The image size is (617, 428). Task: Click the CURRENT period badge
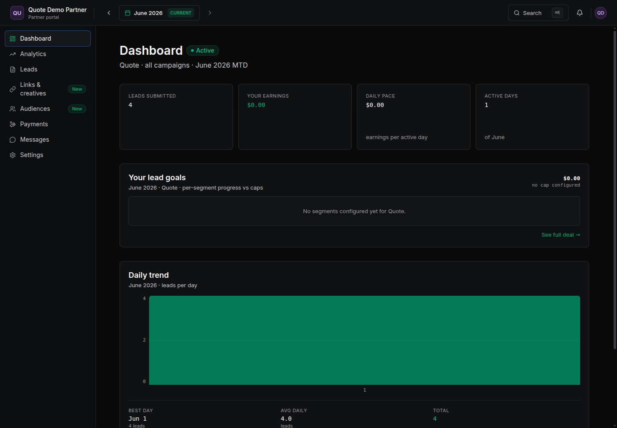click(x=181, y=13)
